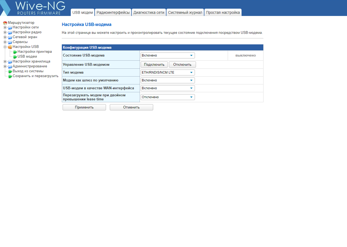Open the lease time modem reboot dropdown
The image size is (347, 247).
pyautogui.click(x=168, y=97)
